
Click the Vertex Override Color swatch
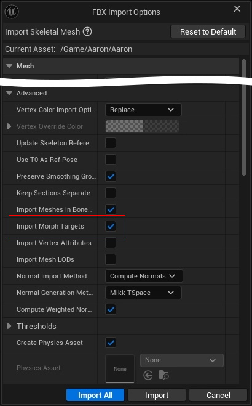(142, 126)
